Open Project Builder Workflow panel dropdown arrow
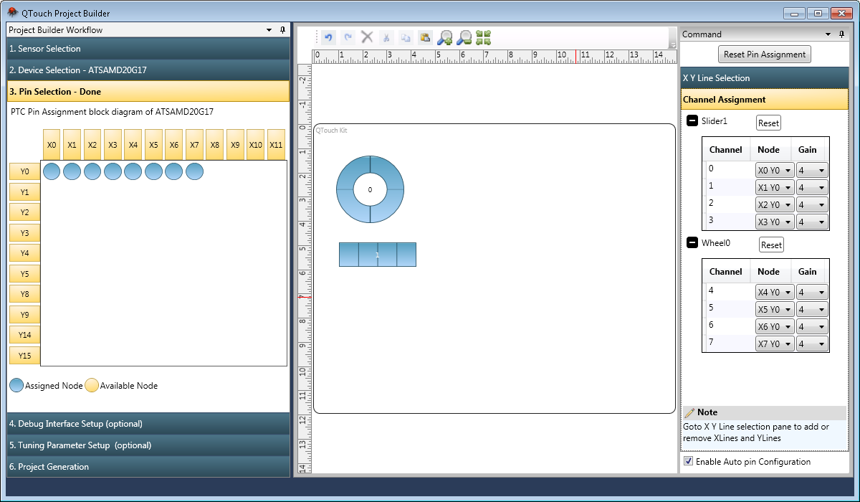The width and height of the screenshot is (860, 502). point(269,30)
